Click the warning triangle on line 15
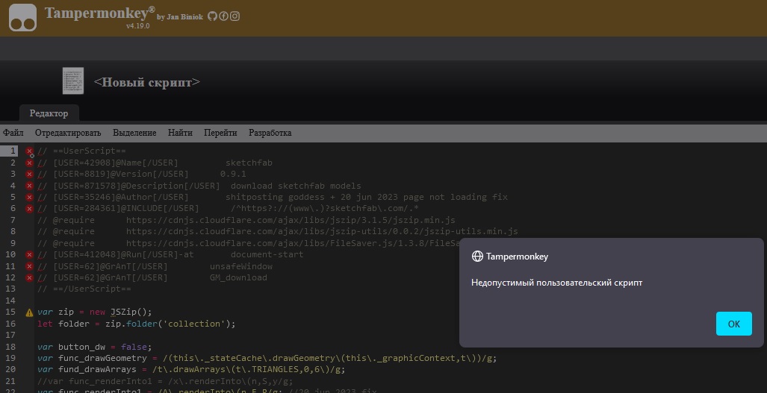The width and height of the screenshot is (767, 393). (29, 312)
